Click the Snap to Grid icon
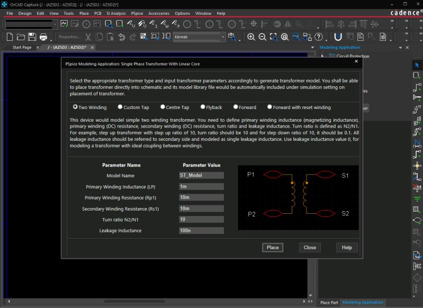The height and width of the screenshot is (308, 423). (x=143, y=37)
